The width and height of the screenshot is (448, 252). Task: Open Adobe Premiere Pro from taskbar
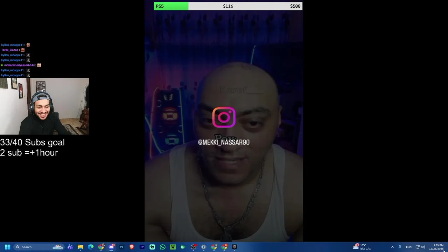click(142, 247)
